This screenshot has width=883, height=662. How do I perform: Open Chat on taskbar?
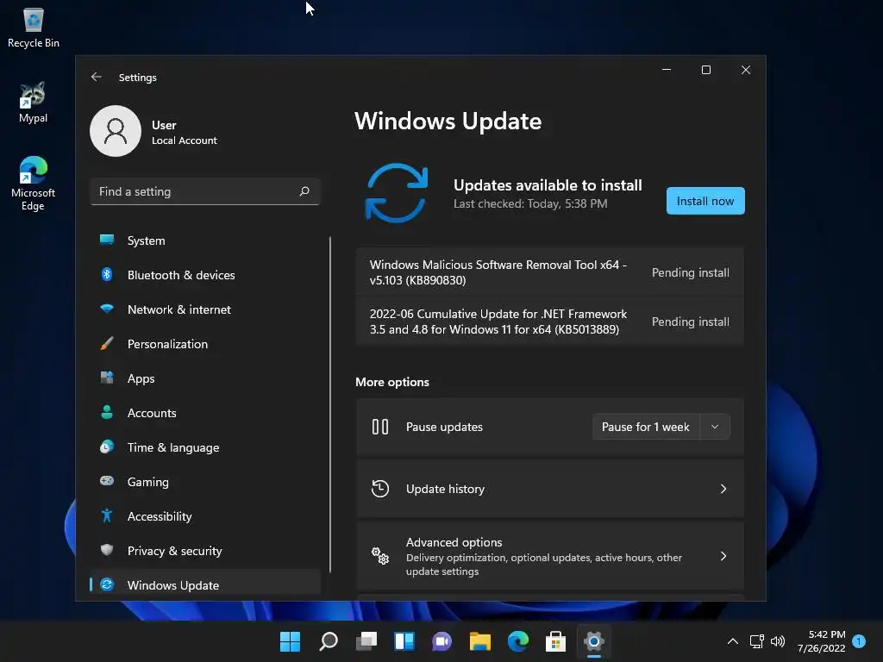pos(442,641)
